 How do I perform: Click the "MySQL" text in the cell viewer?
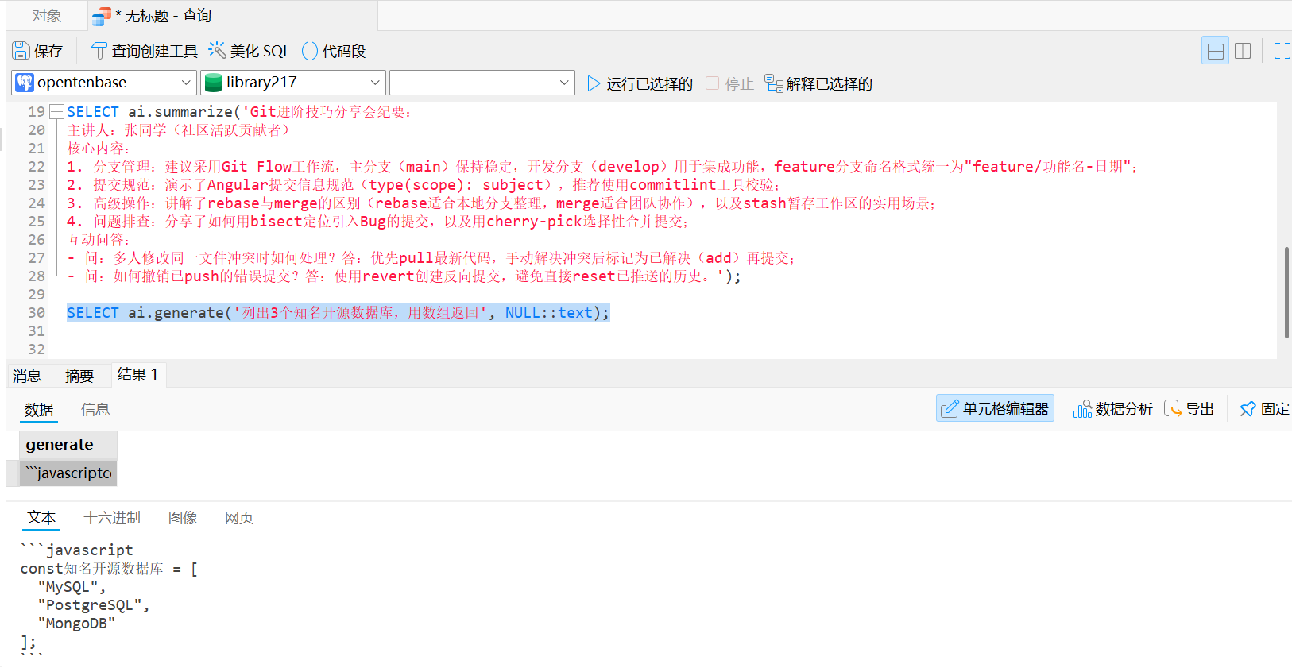pyautogui.click(x=68, y=587)
